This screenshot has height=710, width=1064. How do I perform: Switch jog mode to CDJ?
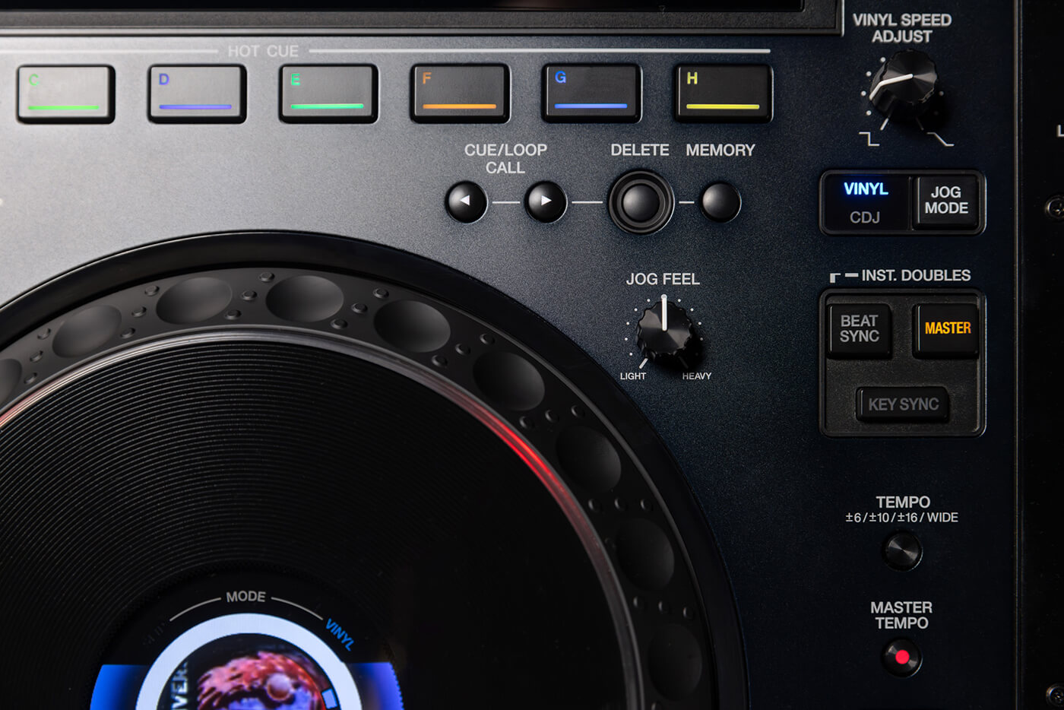[x=865, y=217]
